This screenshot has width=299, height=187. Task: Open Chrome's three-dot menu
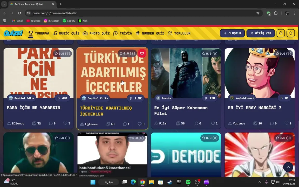click(294, 13)
